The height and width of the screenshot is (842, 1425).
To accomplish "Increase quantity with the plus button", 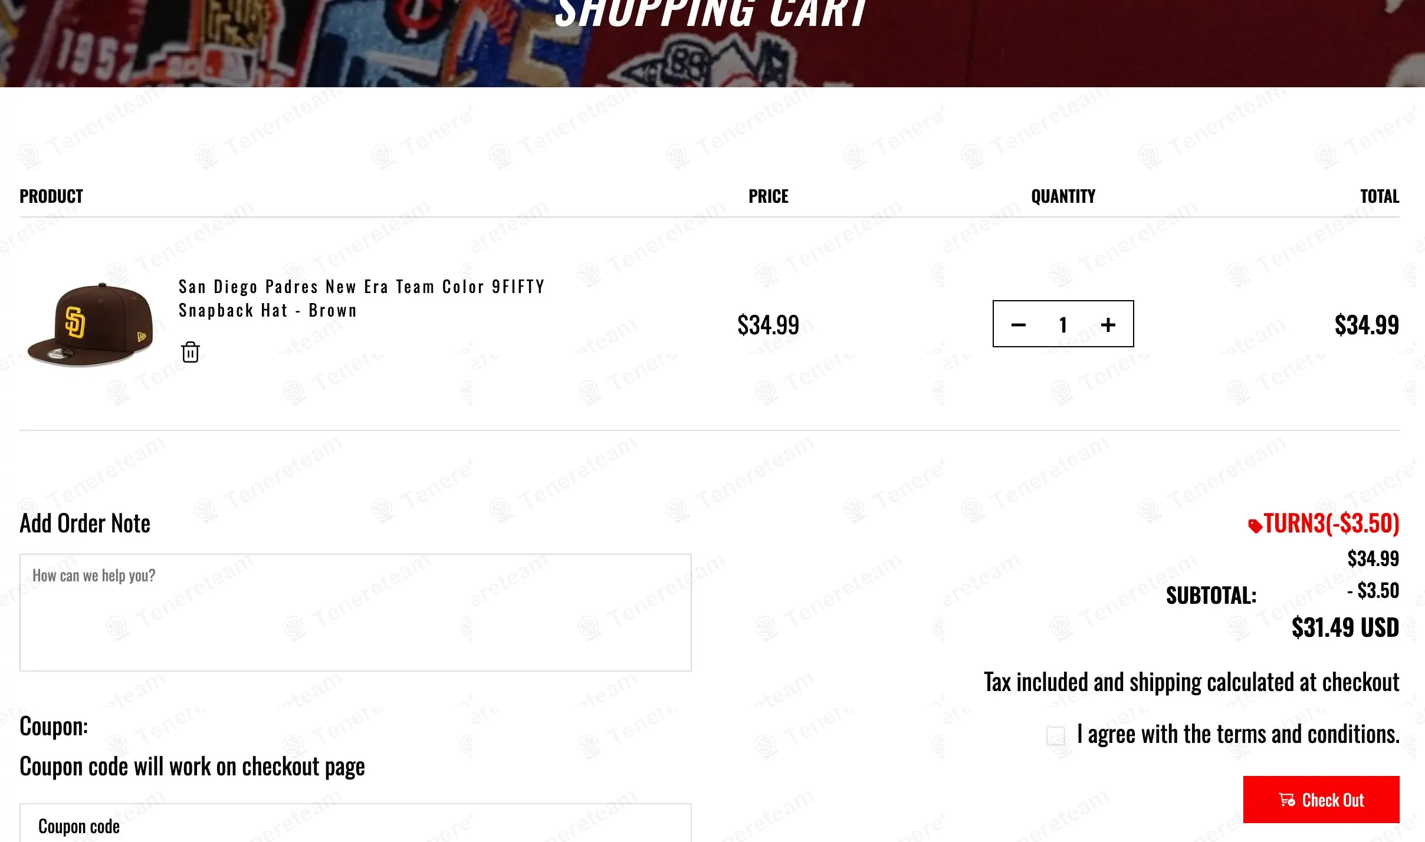I will 1108,325.
